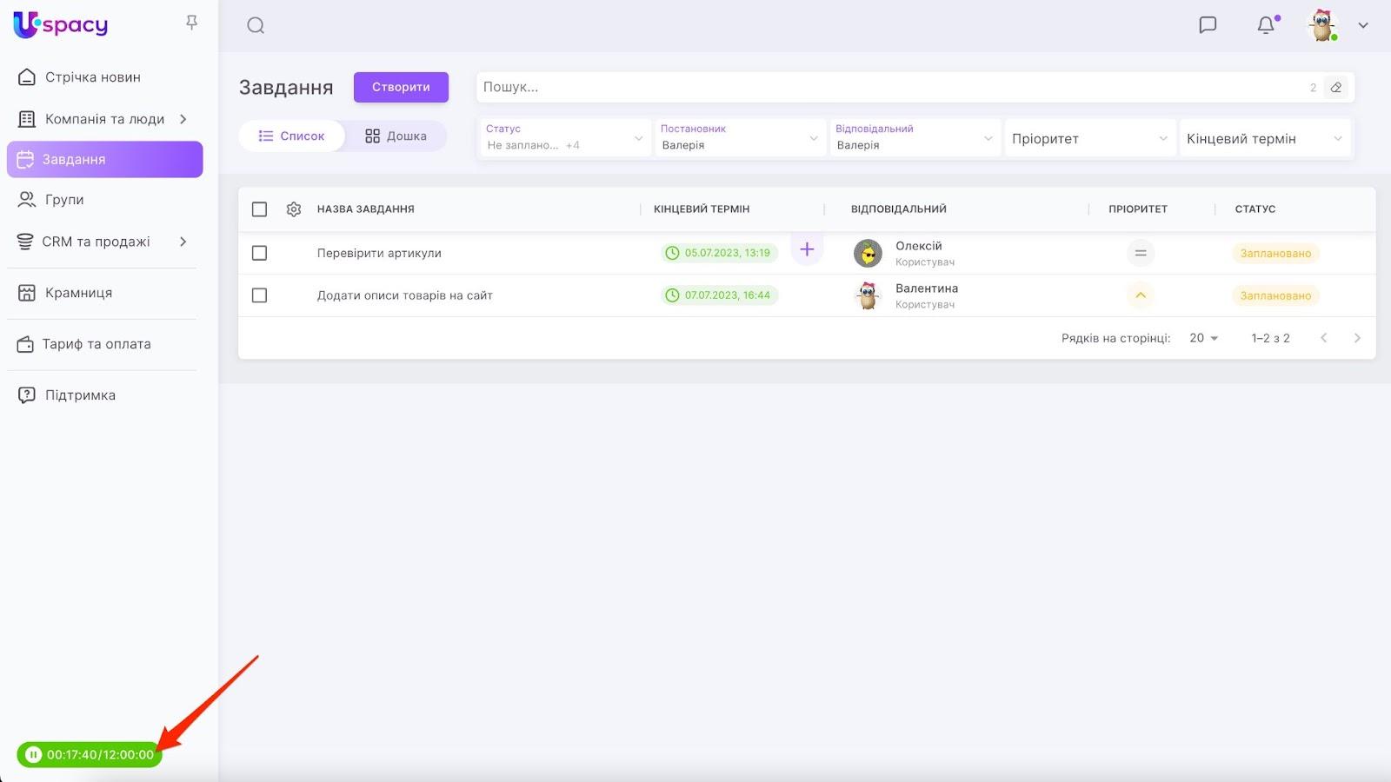Screen dimensions: 1391x782
Task: Select Завдання in the sidebar
Action: [104, 160]
